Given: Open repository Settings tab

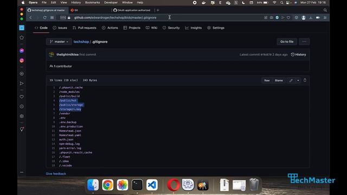Looking at the screenshot, I should 216,28.
